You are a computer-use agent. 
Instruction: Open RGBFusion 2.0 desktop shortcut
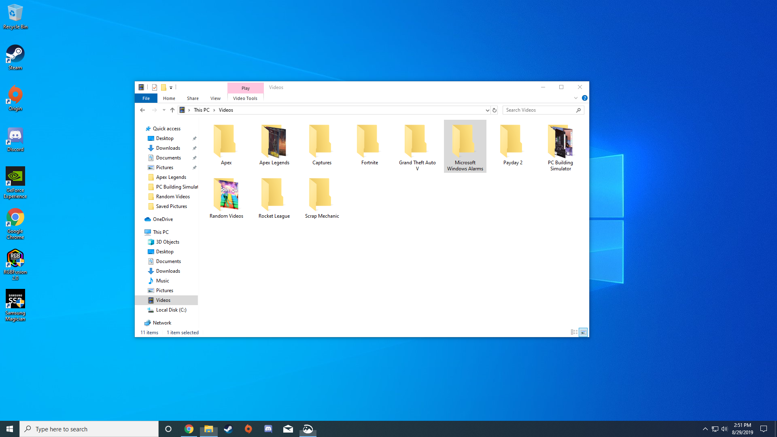(15, 265)
